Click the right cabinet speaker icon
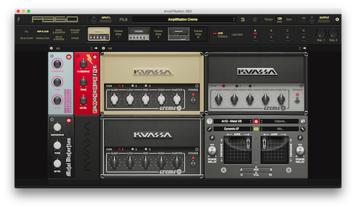 tap(303, 121)
